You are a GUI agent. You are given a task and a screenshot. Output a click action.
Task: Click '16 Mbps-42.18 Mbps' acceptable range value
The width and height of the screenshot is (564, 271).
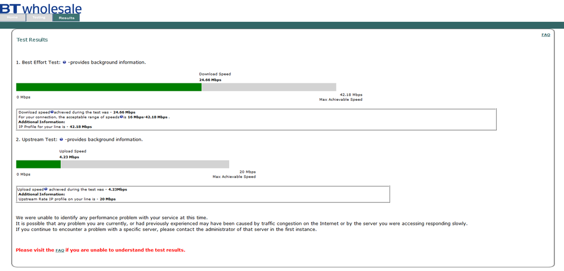point(148,117)
